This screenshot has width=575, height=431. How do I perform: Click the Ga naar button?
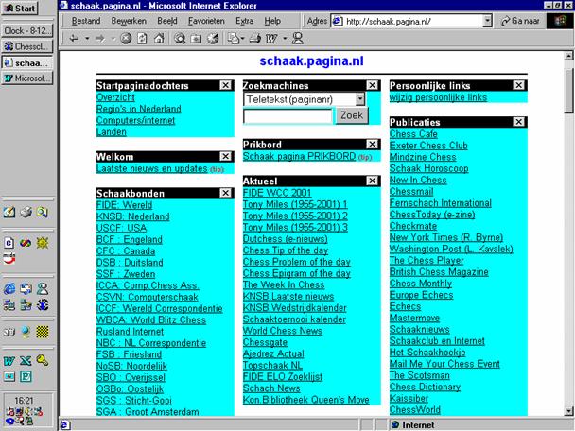click(520, 21)
